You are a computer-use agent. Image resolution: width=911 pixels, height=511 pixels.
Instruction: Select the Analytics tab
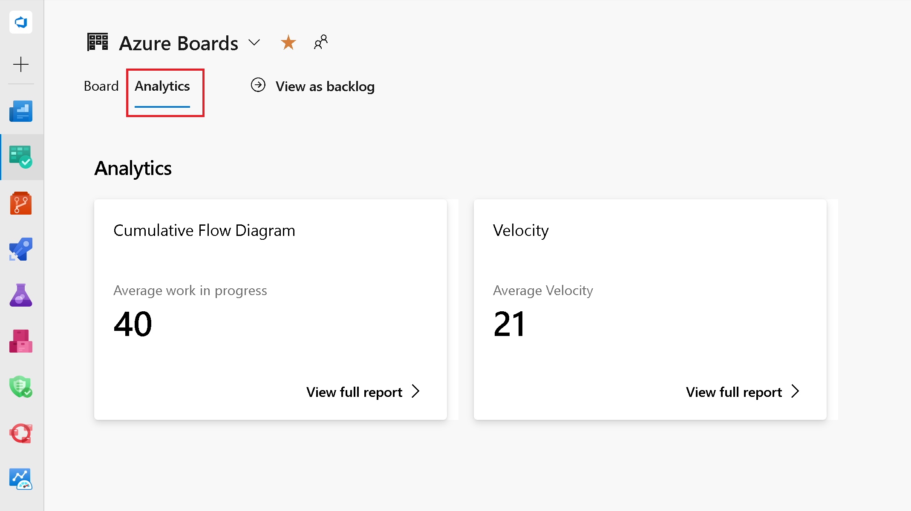(x=162, y=86)
